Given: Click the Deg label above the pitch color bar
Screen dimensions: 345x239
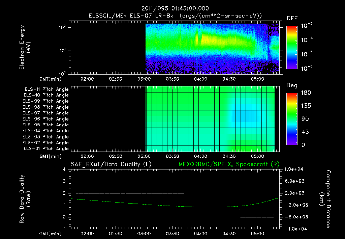Looking at the screenshot, I should [x=292, y=85].
